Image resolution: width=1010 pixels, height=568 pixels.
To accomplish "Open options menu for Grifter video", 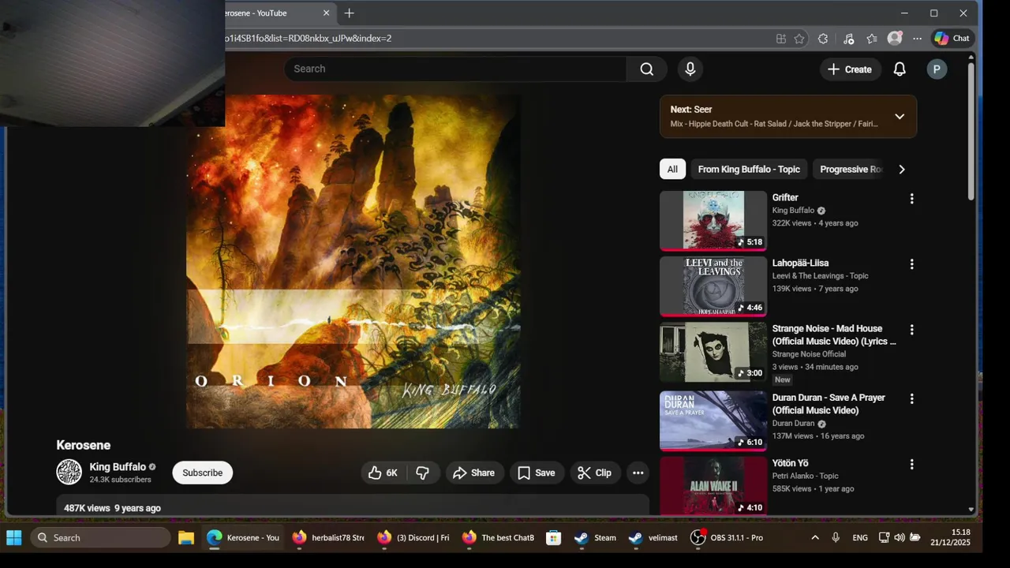I will [x=911, y=199].
